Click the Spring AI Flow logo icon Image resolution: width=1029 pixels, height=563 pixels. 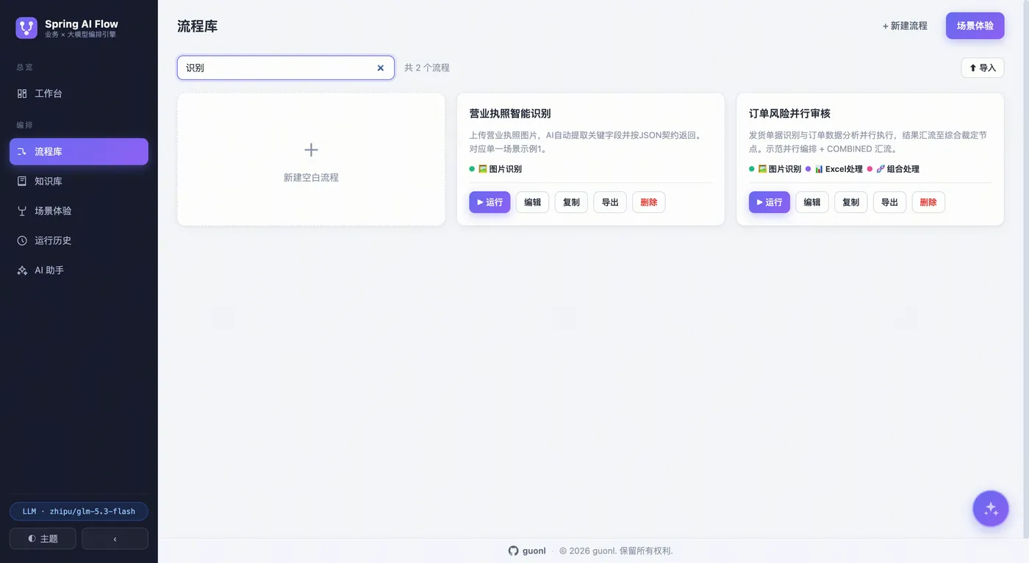point(26,28)
